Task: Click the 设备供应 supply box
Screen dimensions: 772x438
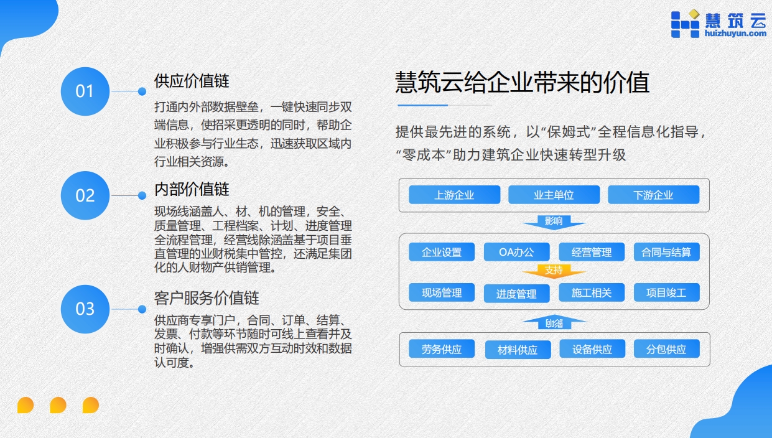Action: 592,349
